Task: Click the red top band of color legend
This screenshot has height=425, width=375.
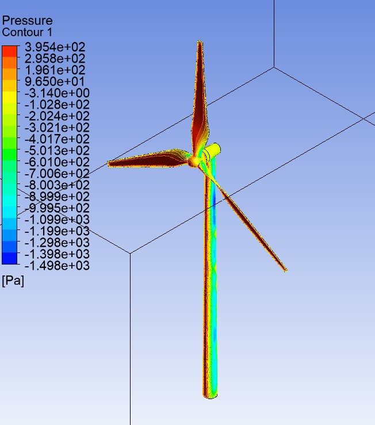Action: click(x=10, y=52)
